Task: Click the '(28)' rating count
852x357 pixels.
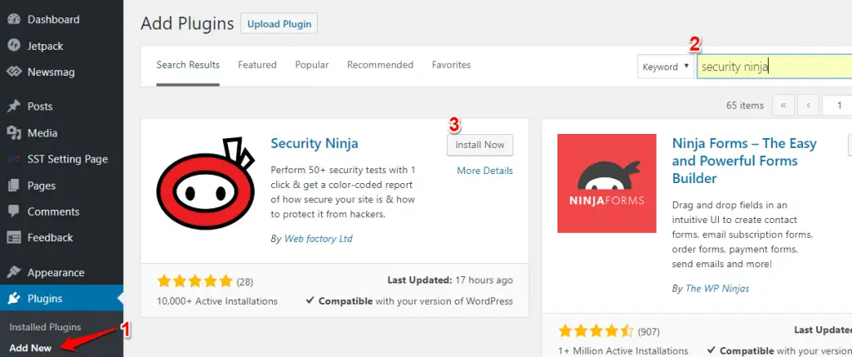Action: click(245, 282)
